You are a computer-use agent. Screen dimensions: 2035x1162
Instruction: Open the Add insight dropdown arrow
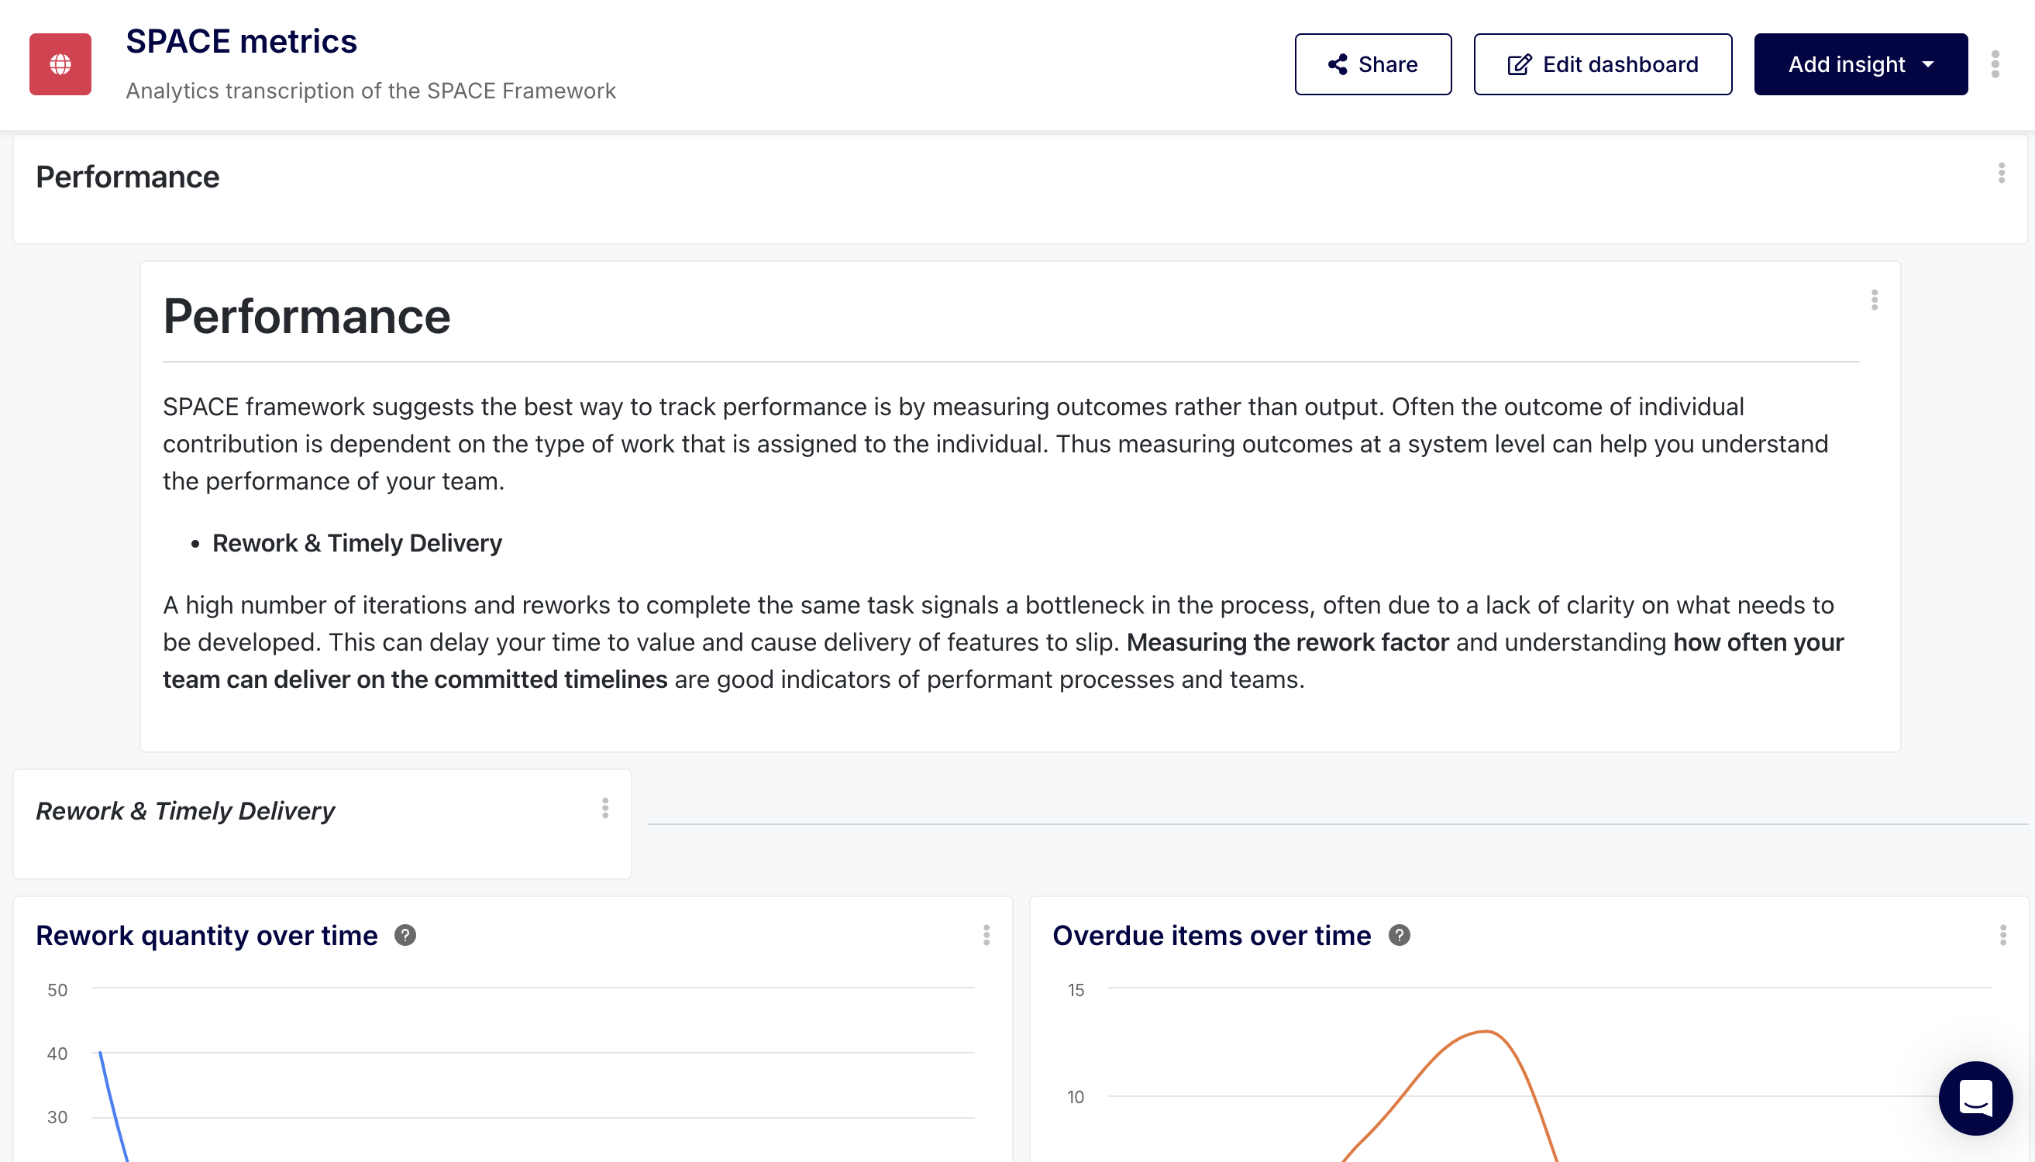coord(1928,64)
